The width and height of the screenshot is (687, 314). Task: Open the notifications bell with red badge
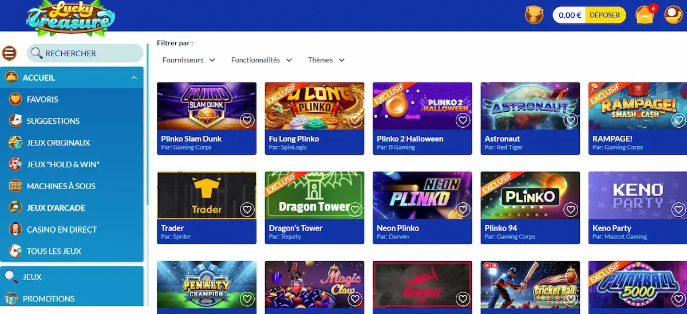645,15
